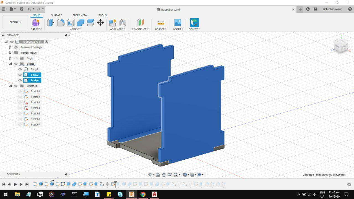Switch to the SOLID tab
This screenshot has height=199, width=354.
37,15
